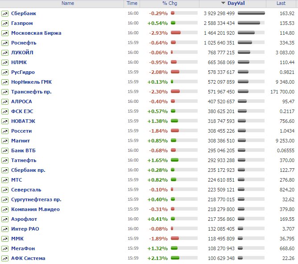Click the chart icon next to Сбербанк
The height and width of the screenshot is (264, 298).
(4, 13)
